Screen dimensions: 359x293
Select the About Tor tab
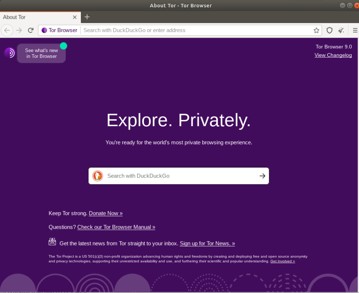33,17
